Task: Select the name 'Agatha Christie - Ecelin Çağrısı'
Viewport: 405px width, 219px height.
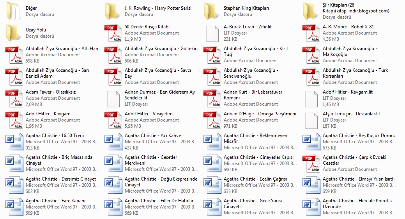Action: 255,179
